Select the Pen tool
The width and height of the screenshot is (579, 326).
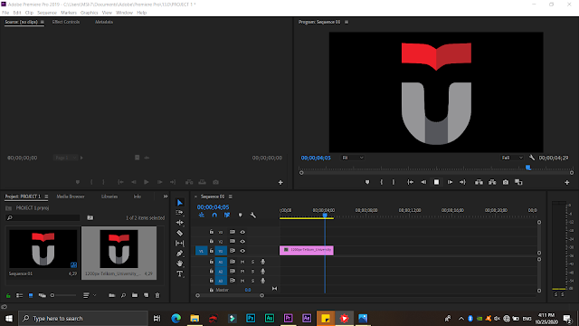tap(180, 254)
